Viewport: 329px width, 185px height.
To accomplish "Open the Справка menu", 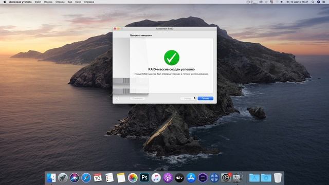I will coord(89,2).
